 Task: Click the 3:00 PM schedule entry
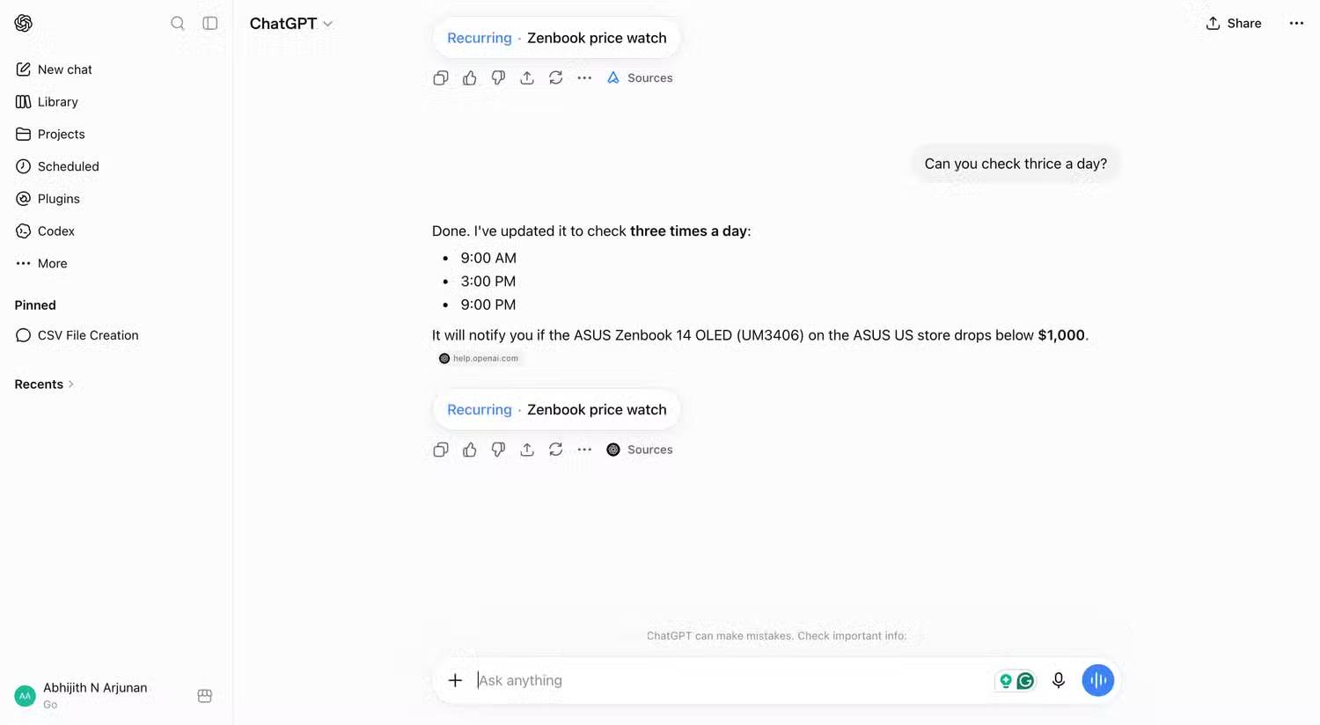point(488,282)
